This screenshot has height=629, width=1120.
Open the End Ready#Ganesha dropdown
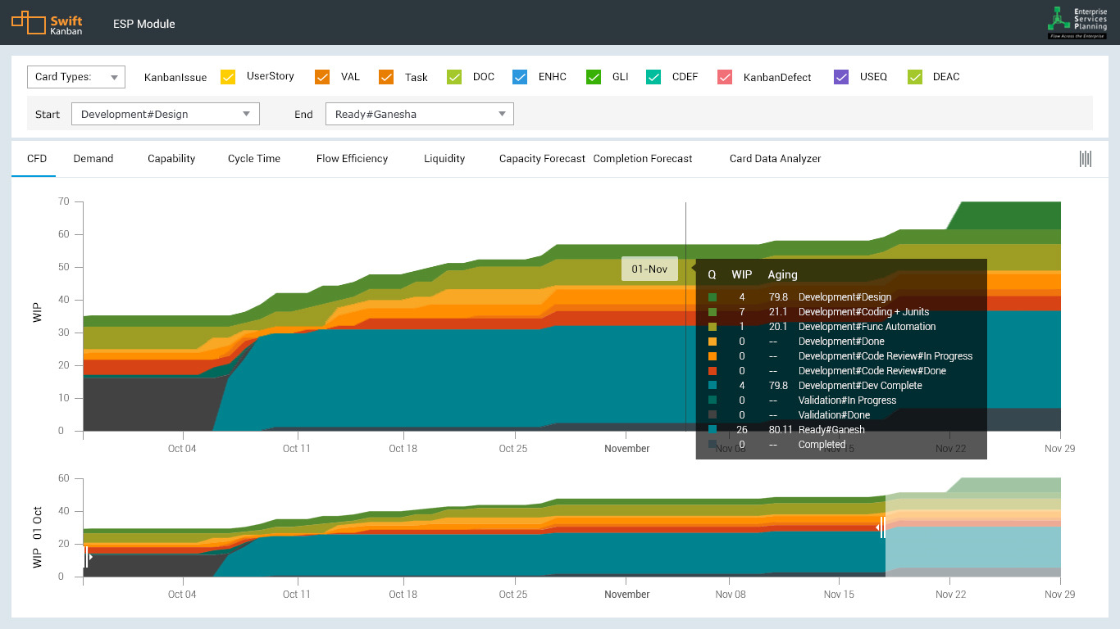(420, 114)
